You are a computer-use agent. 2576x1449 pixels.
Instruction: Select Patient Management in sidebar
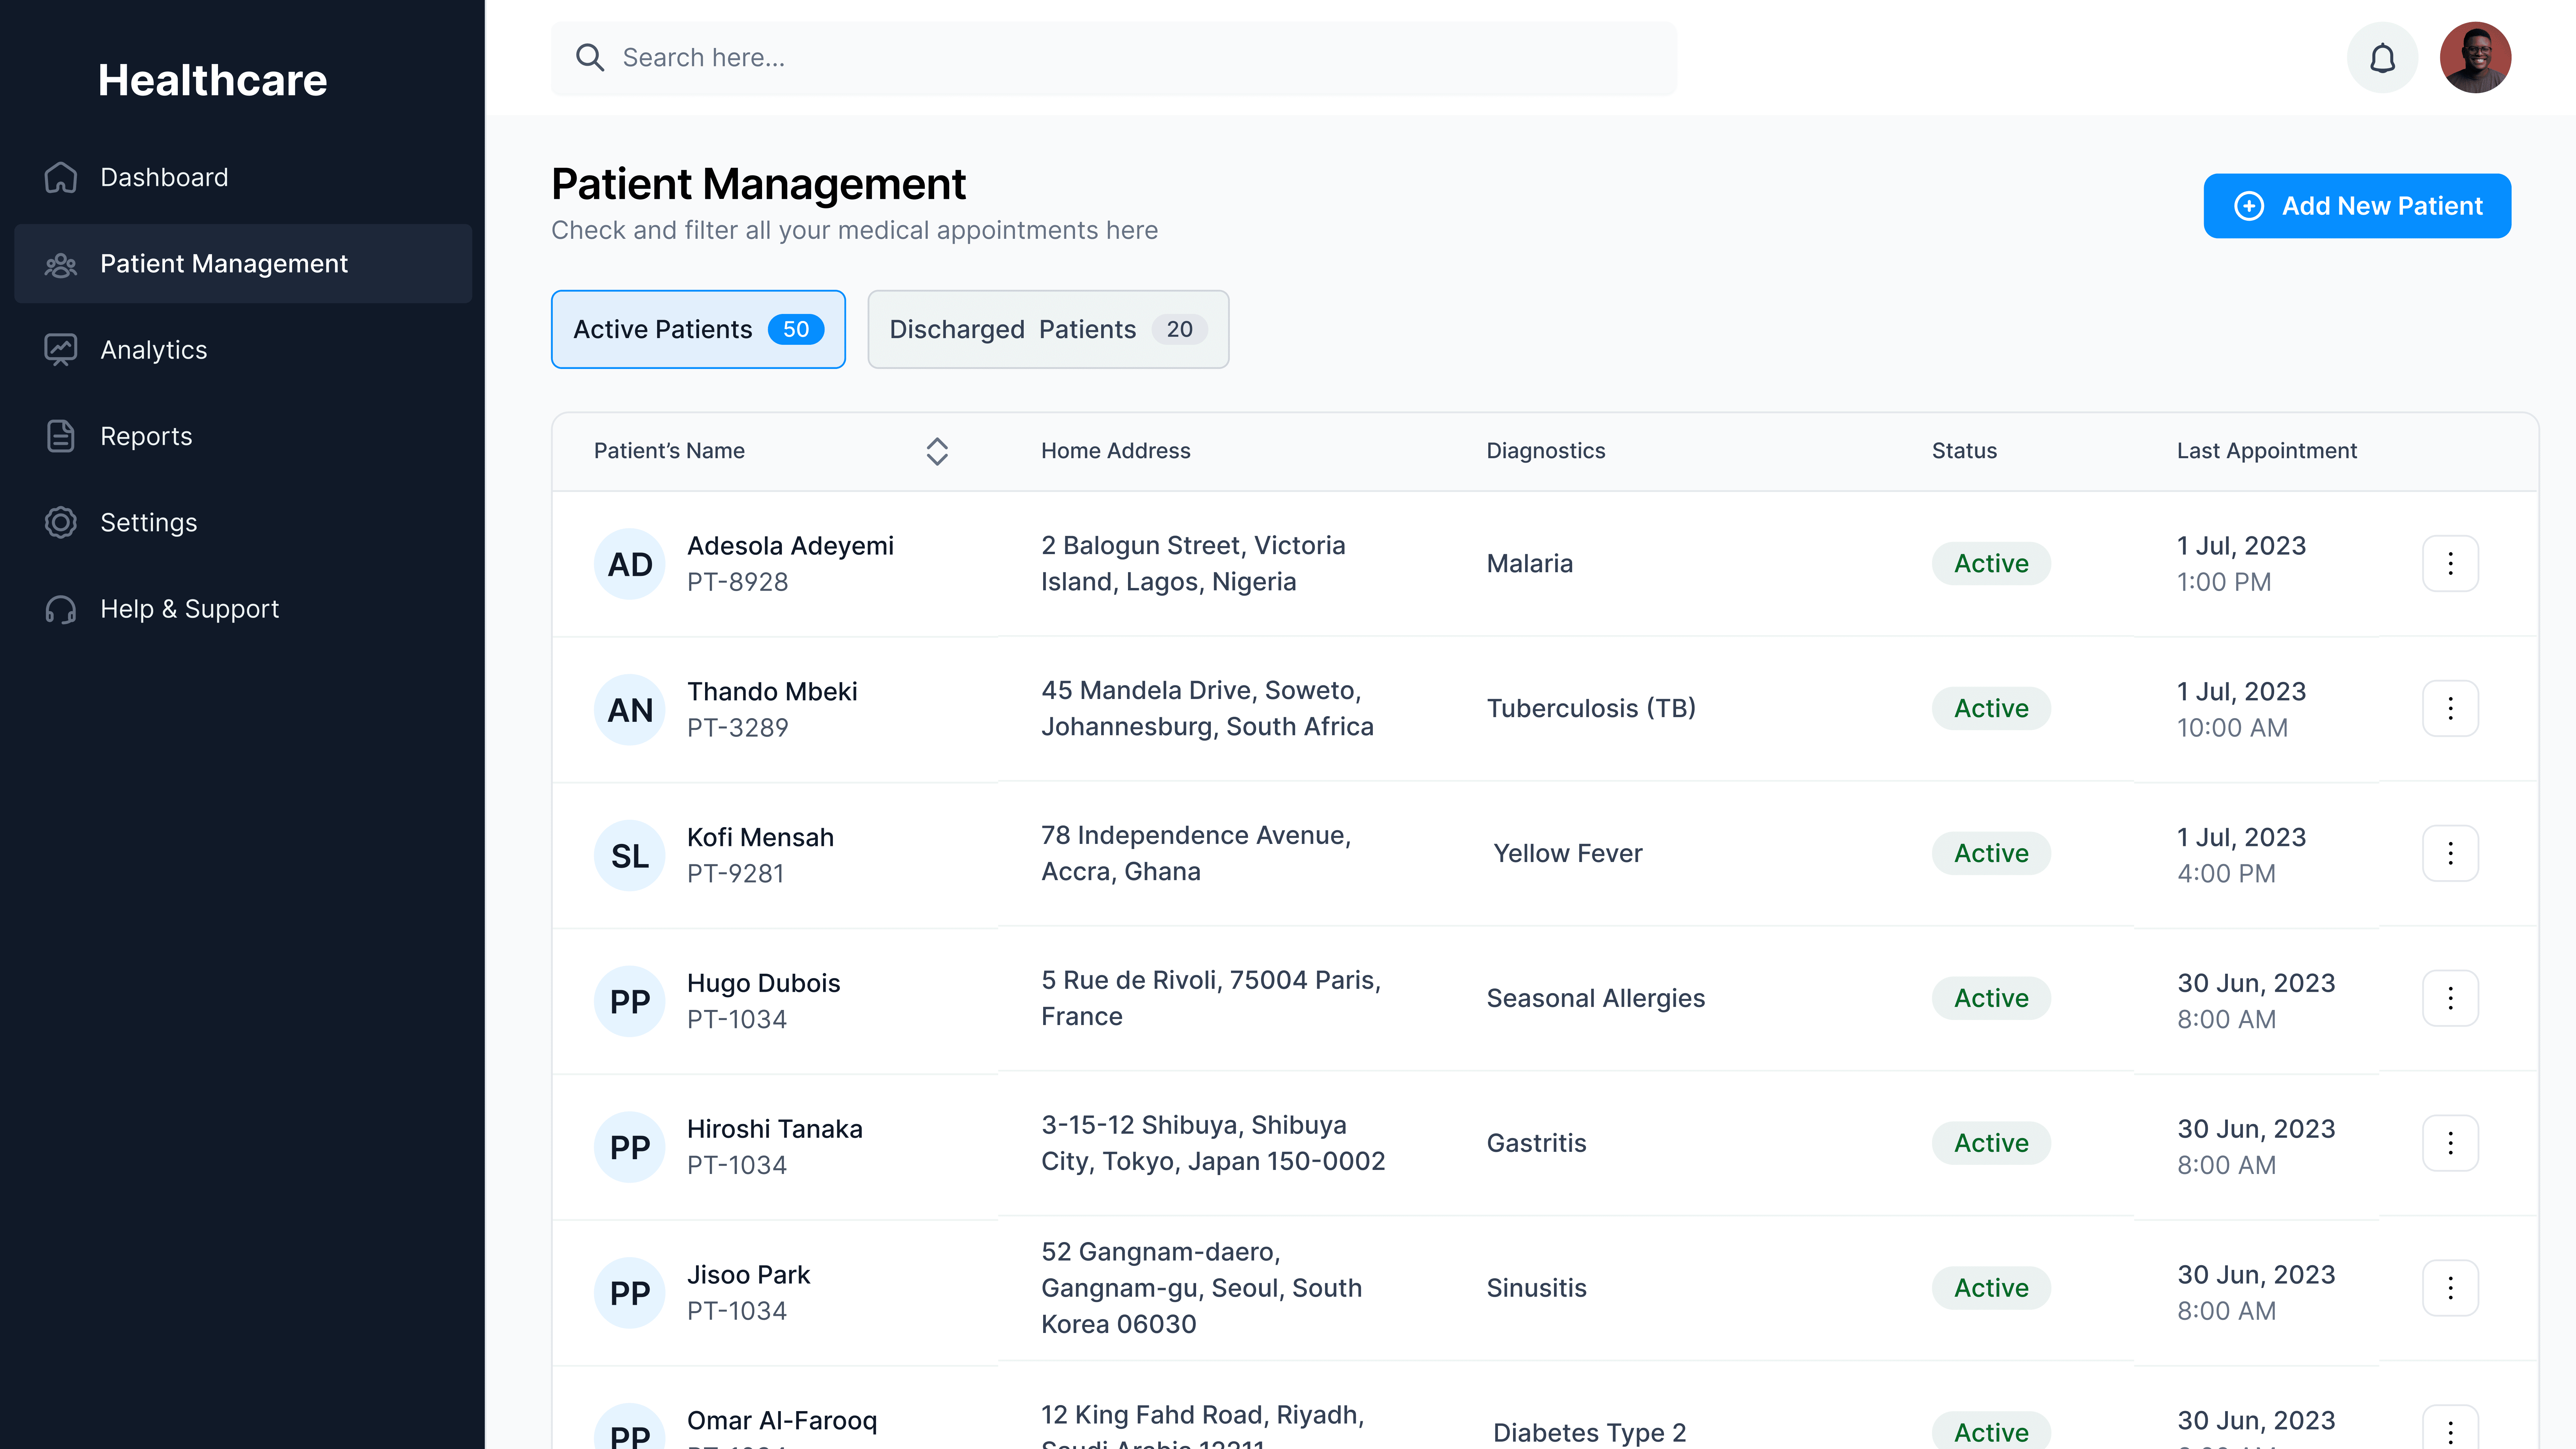(243, 264)
